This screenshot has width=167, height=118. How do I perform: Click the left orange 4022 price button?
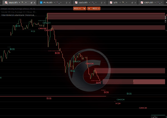pos(80,9)
